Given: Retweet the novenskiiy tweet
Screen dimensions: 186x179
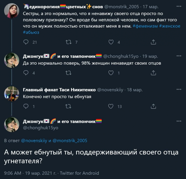Looking at the screenshot, I should [x=68, y=106].
